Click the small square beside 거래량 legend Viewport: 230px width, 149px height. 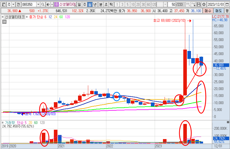point(3,123)
